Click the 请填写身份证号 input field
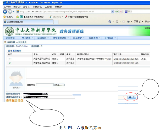160x132 pixels. (47, 97)
